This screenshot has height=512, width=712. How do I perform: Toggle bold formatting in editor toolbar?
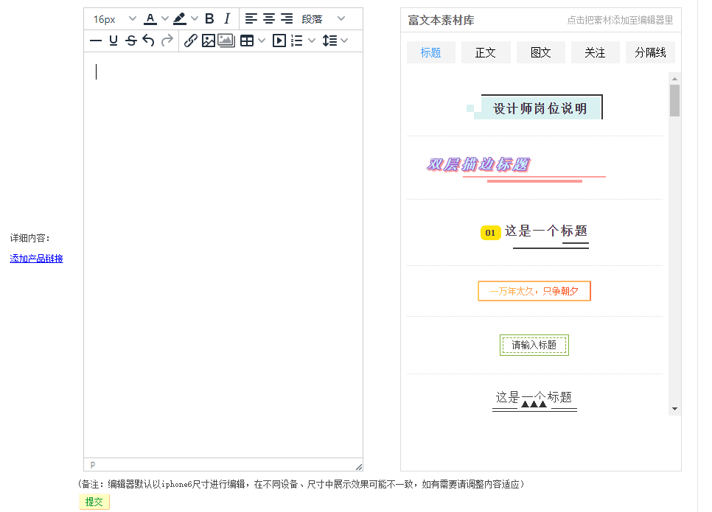click(x=209, y=18)
